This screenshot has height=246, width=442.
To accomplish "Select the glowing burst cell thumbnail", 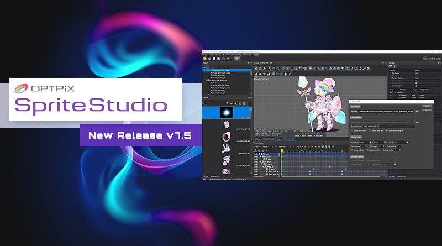I will point(227,113).
